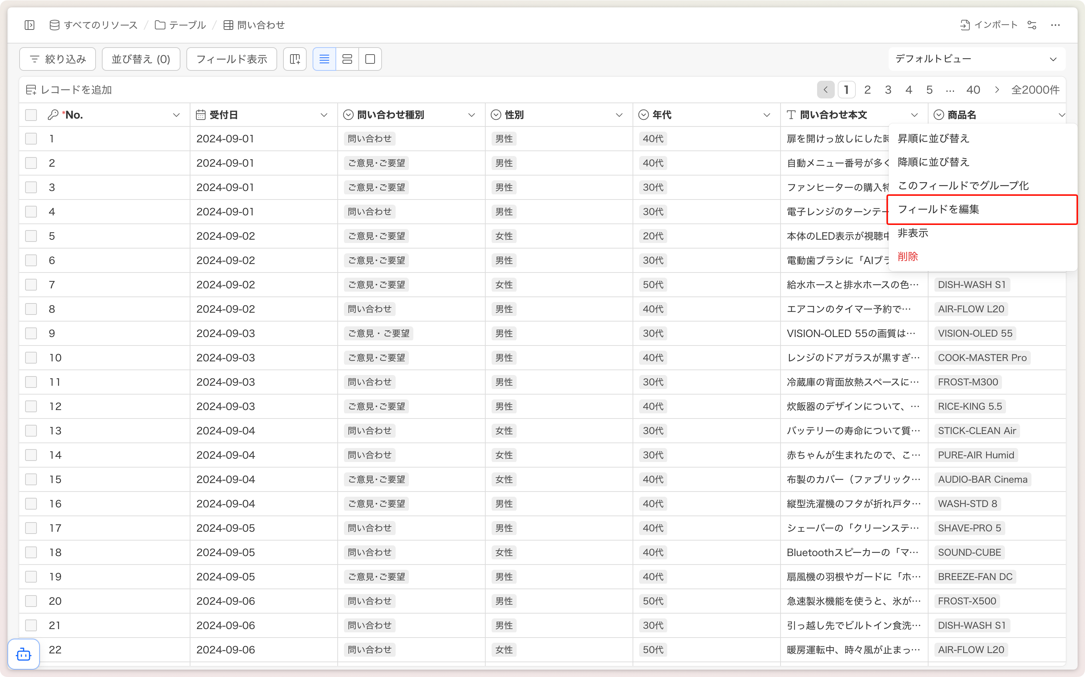
Task: Click レコードを追加 to add record
Action: pos(69,90)
